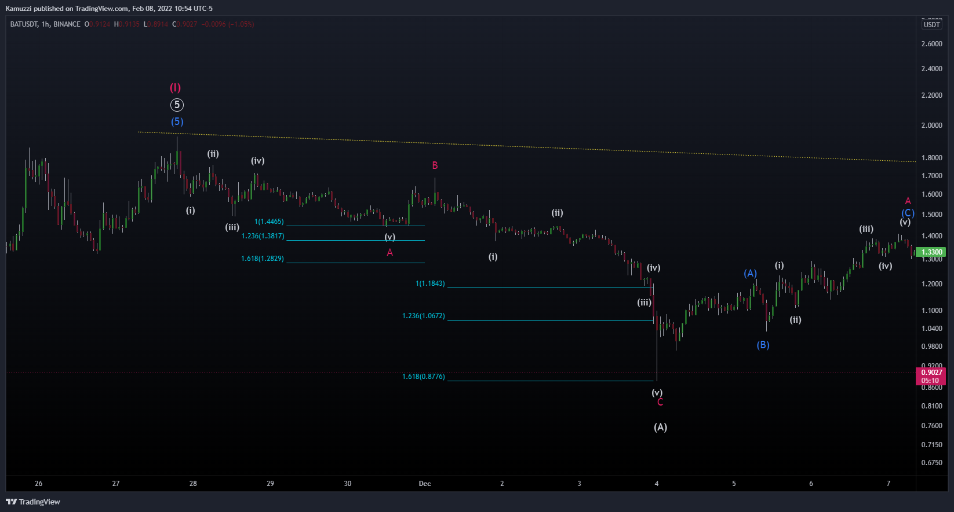Select the 1(1.4465) Fibonacci level label
Image resolution: width=954 pixels, height=512 pixels.
coord(269,222)
